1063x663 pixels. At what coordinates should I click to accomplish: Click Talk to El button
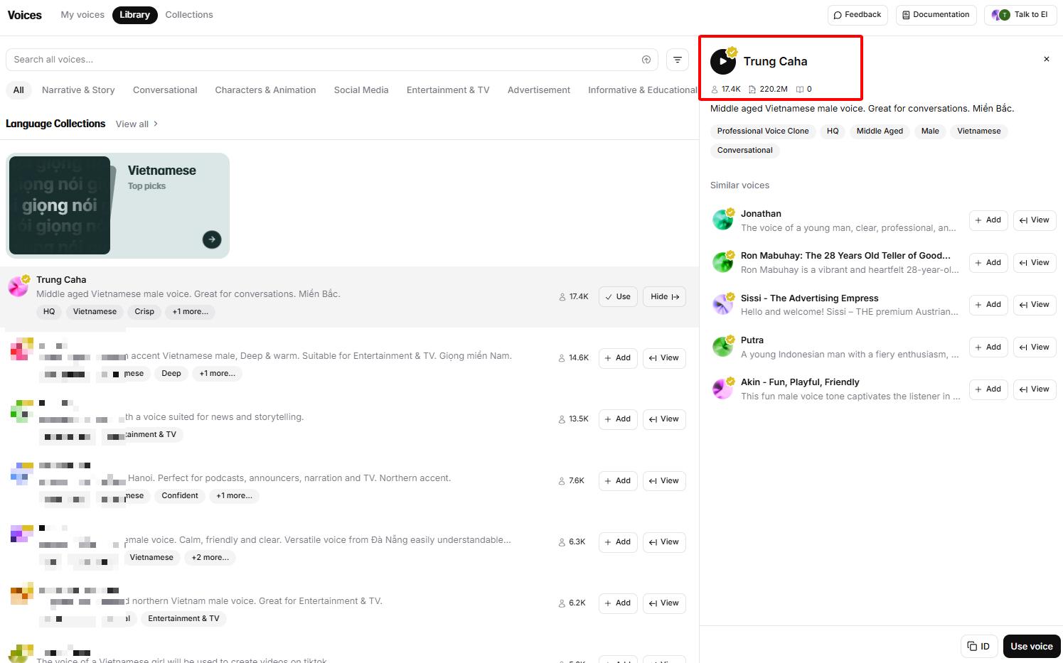click(x=1020, y=15)
